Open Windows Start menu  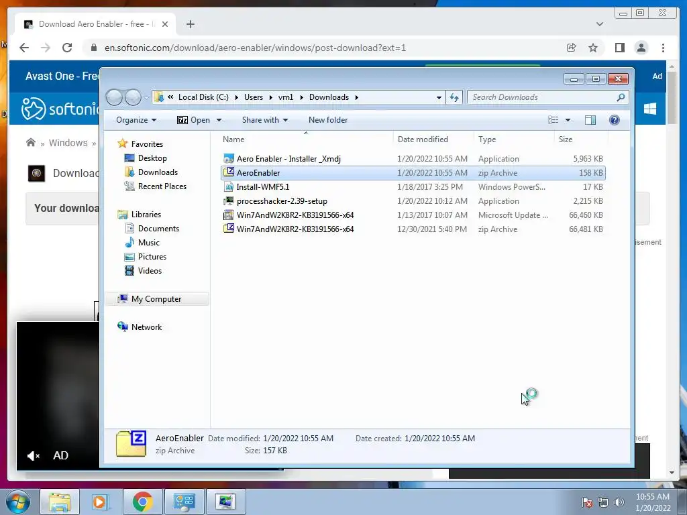pyautogui.click(x=18, y=502)
